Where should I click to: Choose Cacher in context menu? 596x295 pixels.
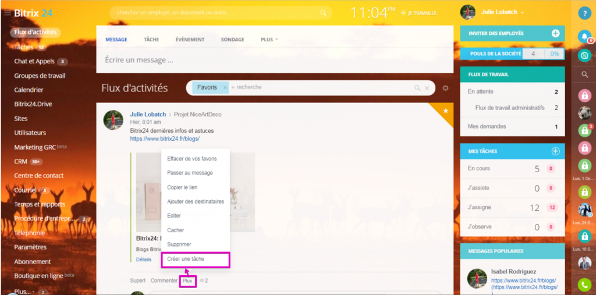176,230
